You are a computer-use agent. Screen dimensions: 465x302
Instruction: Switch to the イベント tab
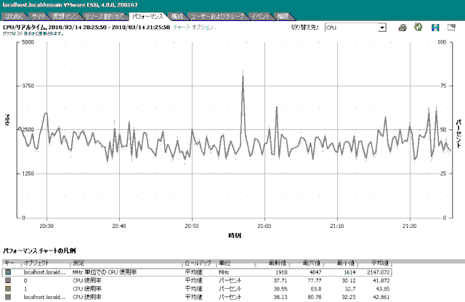coord(261,15)
